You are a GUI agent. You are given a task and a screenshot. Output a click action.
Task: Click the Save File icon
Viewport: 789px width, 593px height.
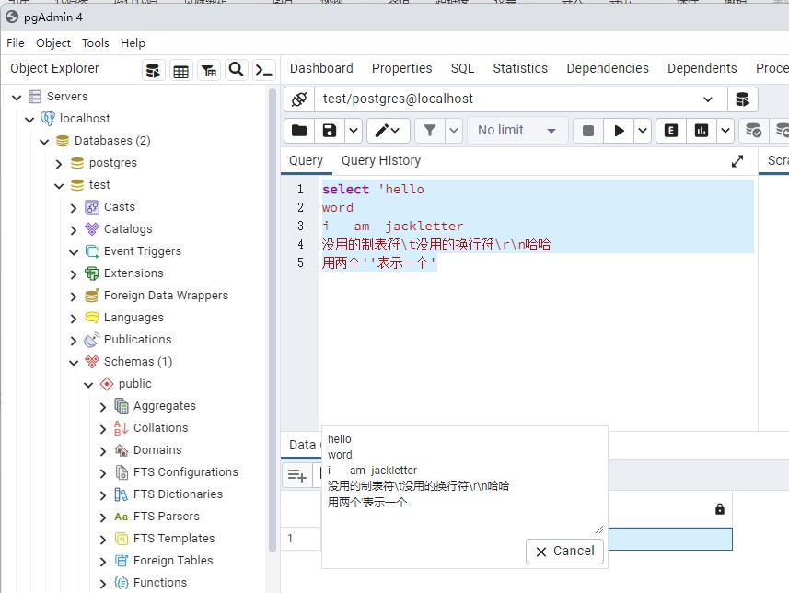[x=330, y=131]
